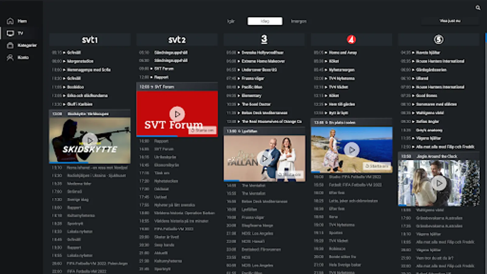This screenshot has height=274, width=487.
Task: Open the Kanal 5 channel logo
Action: [439, 40]
